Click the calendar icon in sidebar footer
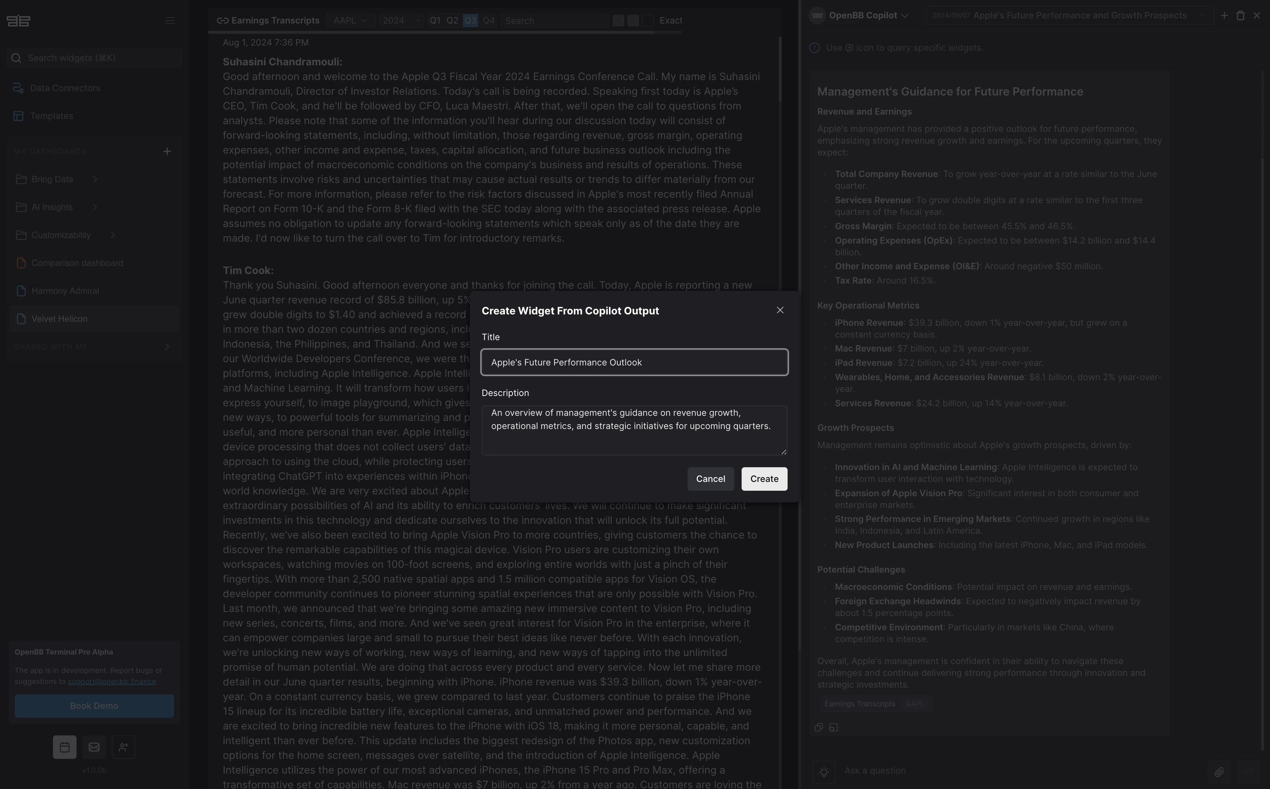Image resolution: width=1270 pixels, height=789 pixels. (64, 747)
